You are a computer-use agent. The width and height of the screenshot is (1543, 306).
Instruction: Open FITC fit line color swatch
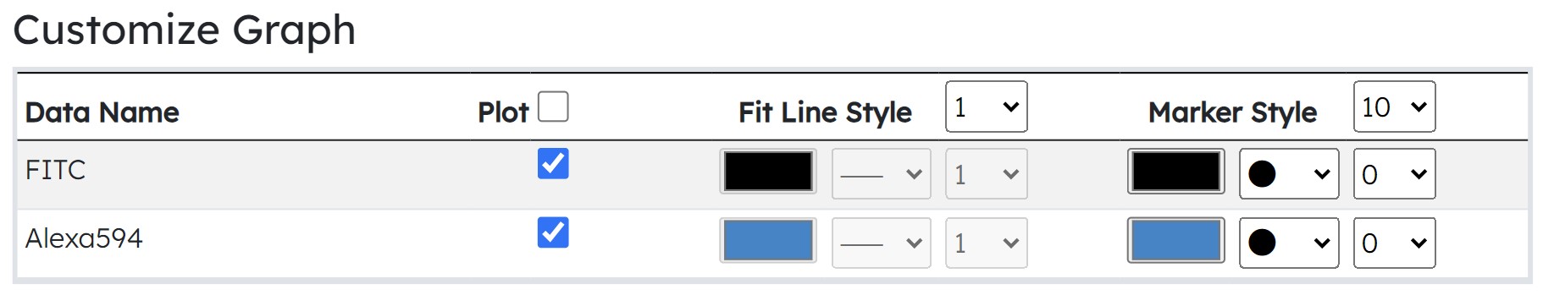coord(768,172)
